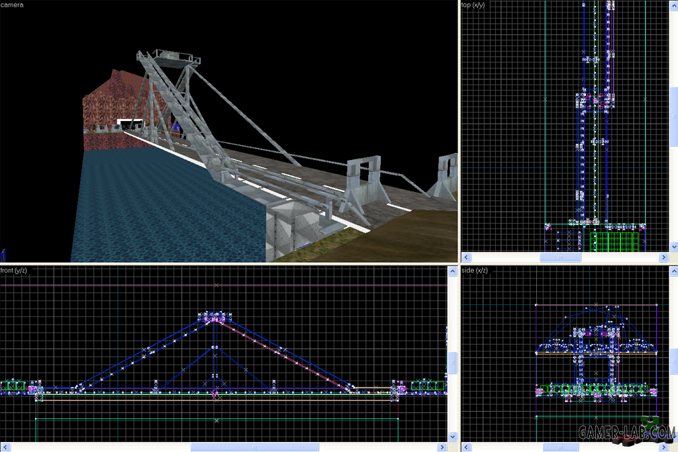This screenshot has height=452, width=678.
Task: Click the 'front (y/z)' viewport label
Action: pyautogui.click(x=13, y=270)
